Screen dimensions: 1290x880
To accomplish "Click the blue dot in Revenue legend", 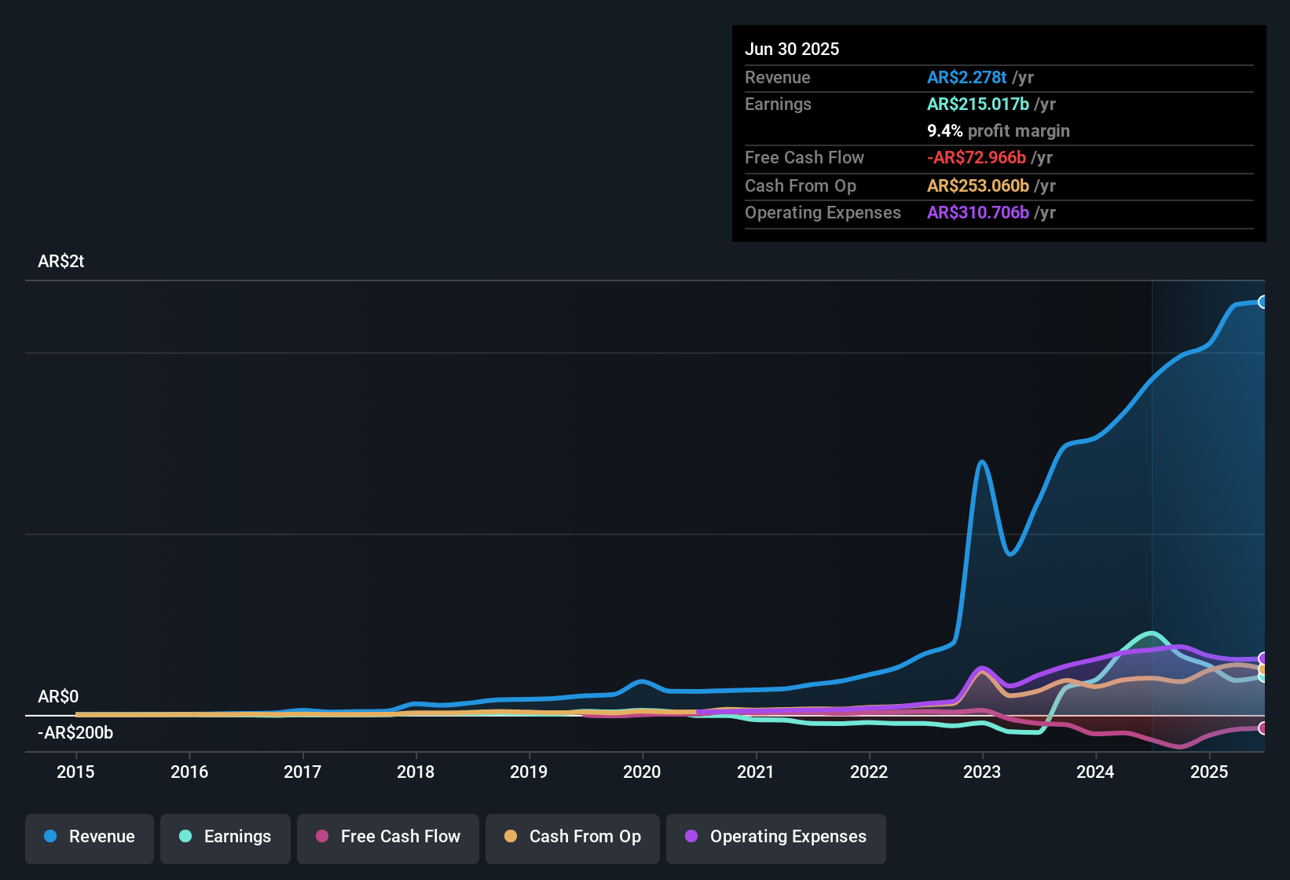I will tap(50, 836).
